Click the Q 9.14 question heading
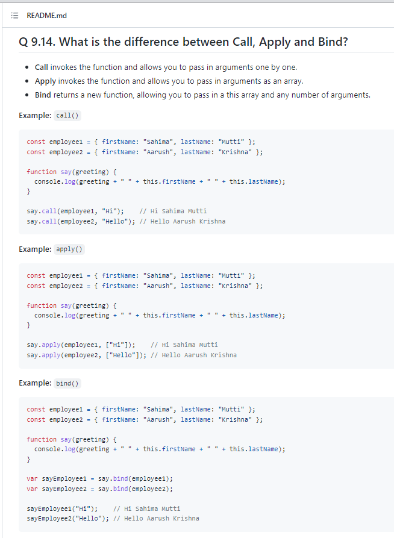 pos(183,42)
